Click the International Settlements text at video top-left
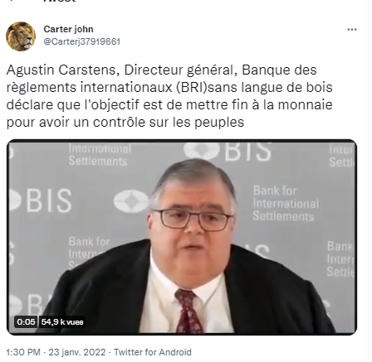This screenshot has height=362, width=372. pyautogui.click(x=100, y=155)
